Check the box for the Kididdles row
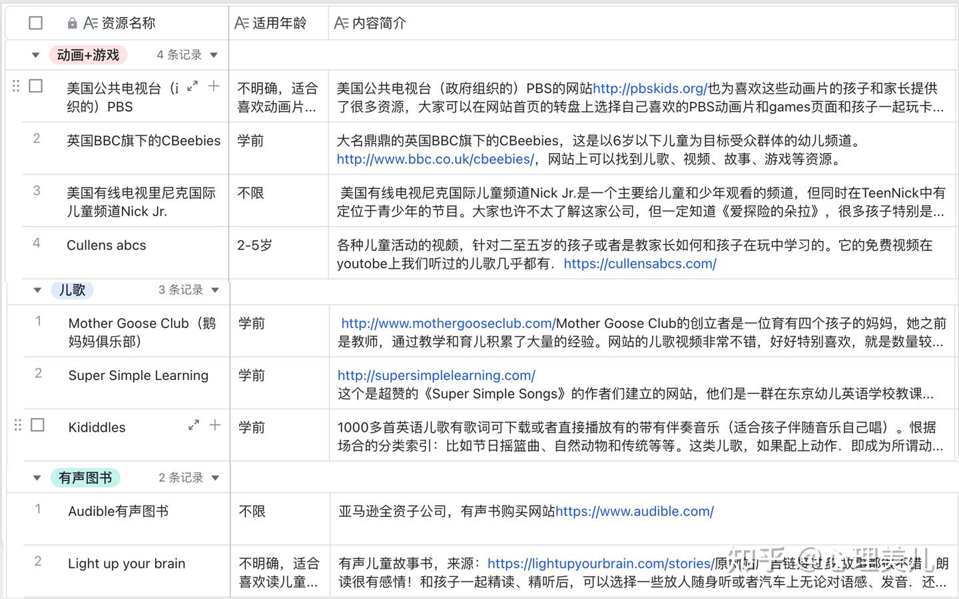 [x=38, y=425]
